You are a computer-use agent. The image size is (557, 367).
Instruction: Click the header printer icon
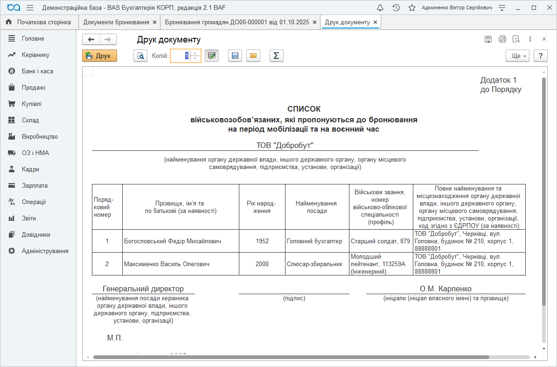click(x=502, y=39)
